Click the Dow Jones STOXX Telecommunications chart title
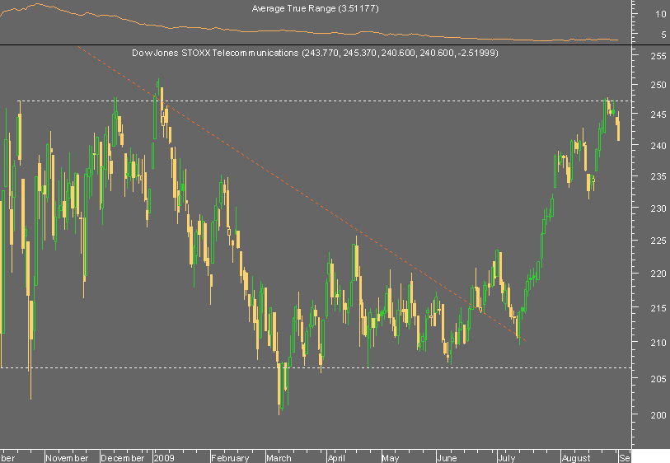The height and width of the screenshot is (463, 670). (315, 53)
